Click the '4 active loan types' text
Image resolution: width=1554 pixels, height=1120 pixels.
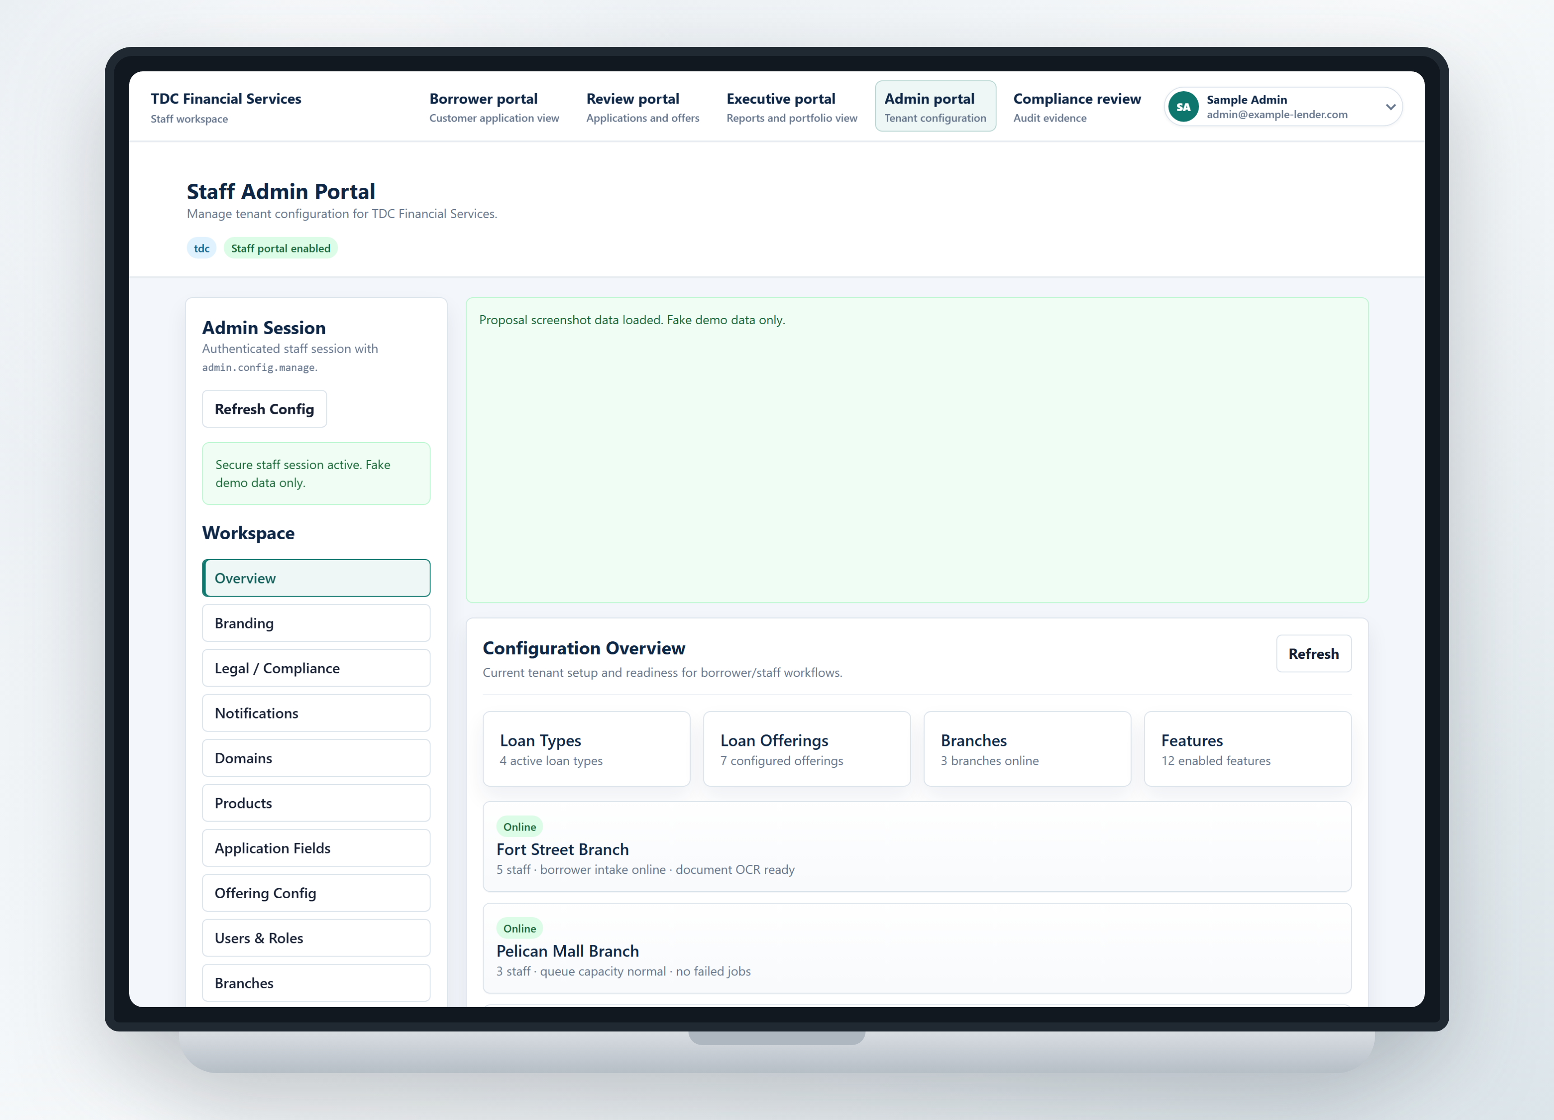(552, 761)
